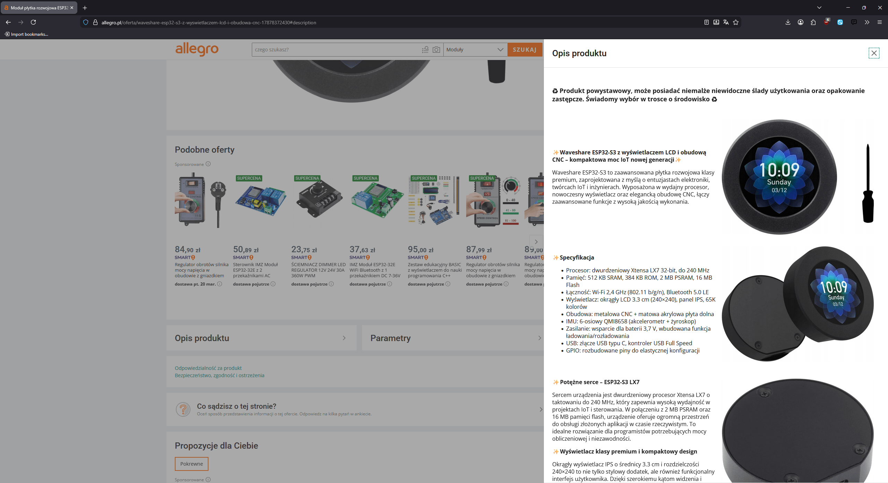Screen dimensions: 888x483
Task: Open the extensions puzzle icon
Action: click(x=813, y=22)
